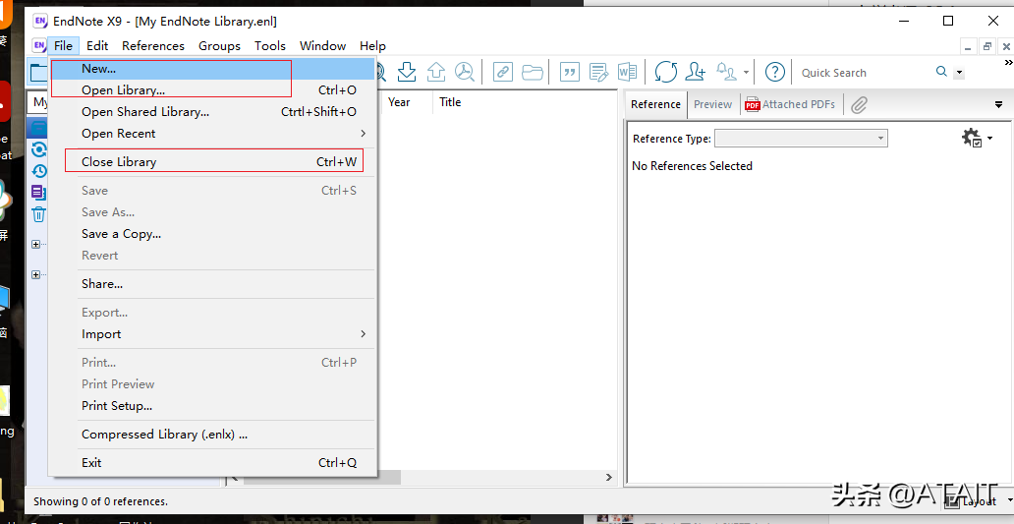Screen dimensions: 1014x524
Task: Click the Recently Added clock icon
Action: pos(38,171)
